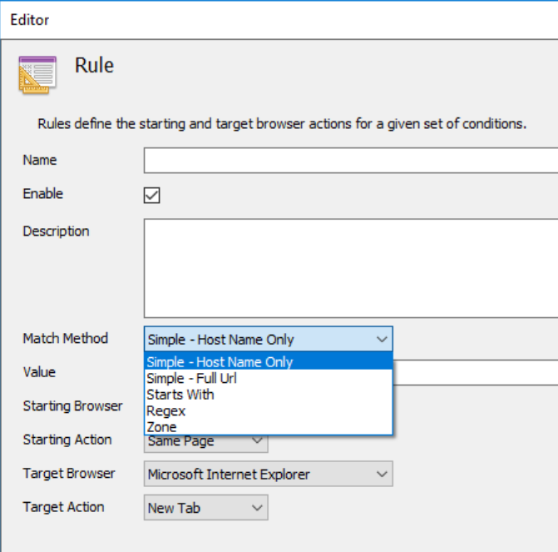Screen dimensions: 558x552
Task: Select 'Regex' in the dropdown list
Action: [165, 410]
